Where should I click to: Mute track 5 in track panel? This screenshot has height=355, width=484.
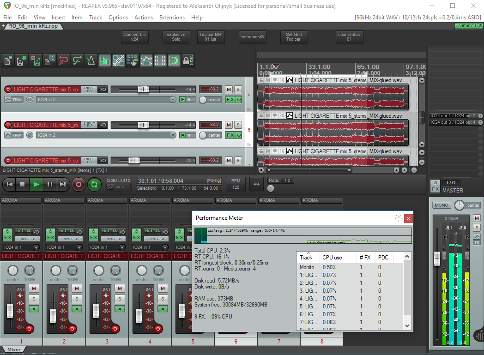click(229, 90)
